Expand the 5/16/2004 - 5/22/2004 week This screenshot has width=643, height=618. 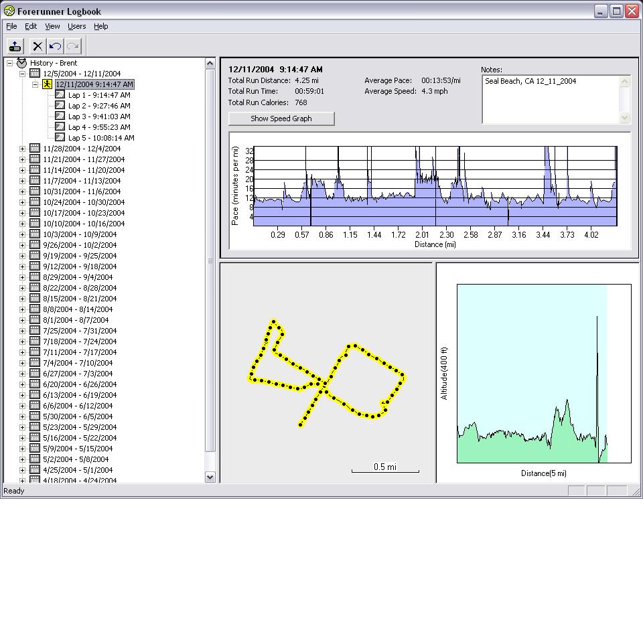[23, 438]
